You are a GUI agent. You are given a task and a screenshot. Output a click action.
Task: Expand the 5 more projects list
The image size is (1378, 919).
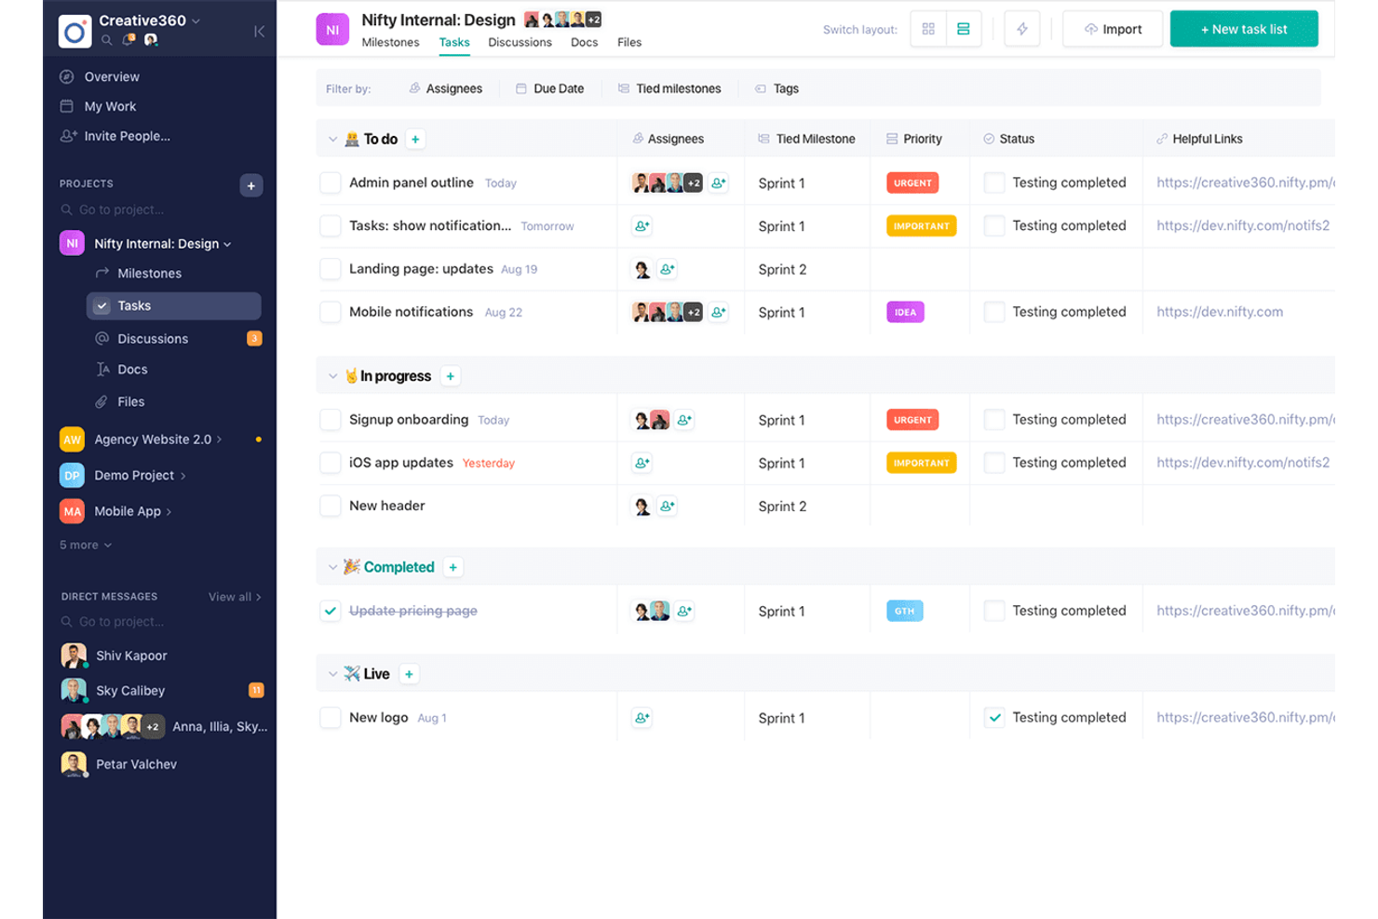click(x=84, y=545)
